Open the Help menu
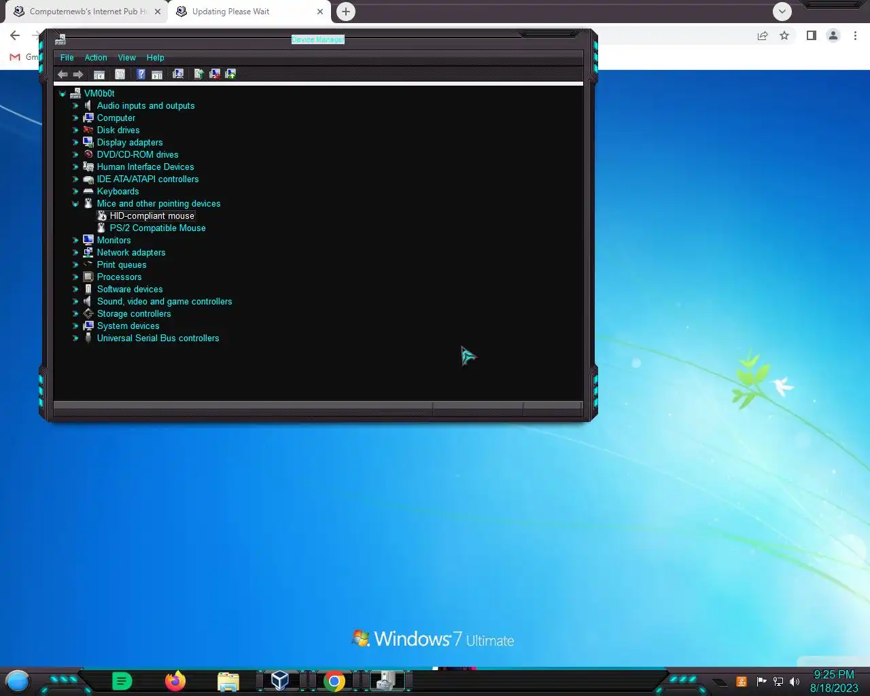 (x=156, y=58)
